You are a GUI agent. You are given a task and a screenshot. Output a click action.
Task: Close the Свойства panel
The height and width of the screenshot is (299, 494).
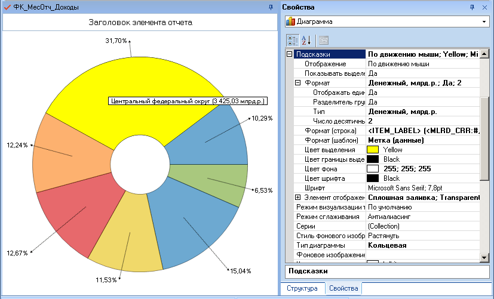pyautogui.click(x=484, y=7)
